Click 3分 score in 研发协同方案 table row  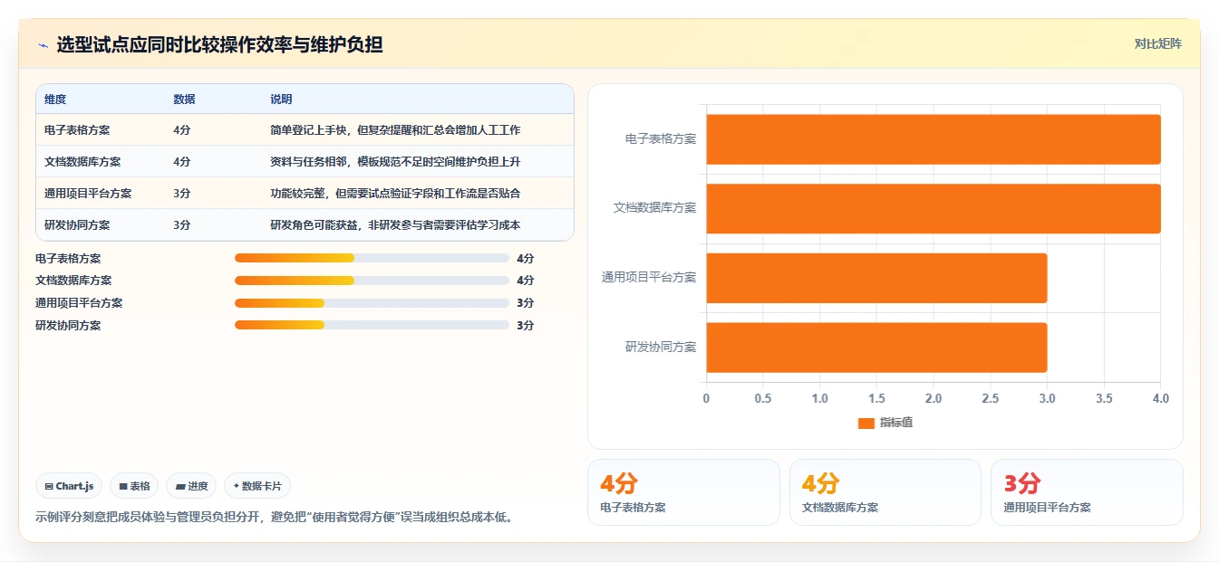(x=182, y=225)
